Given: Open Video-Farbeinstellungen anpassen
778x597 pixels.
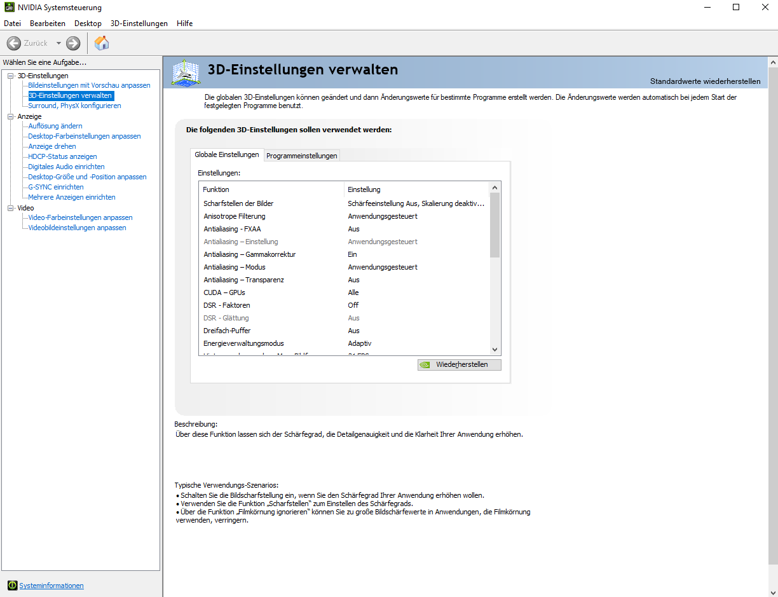Looking at the screenshot, I should coord(80,217).
